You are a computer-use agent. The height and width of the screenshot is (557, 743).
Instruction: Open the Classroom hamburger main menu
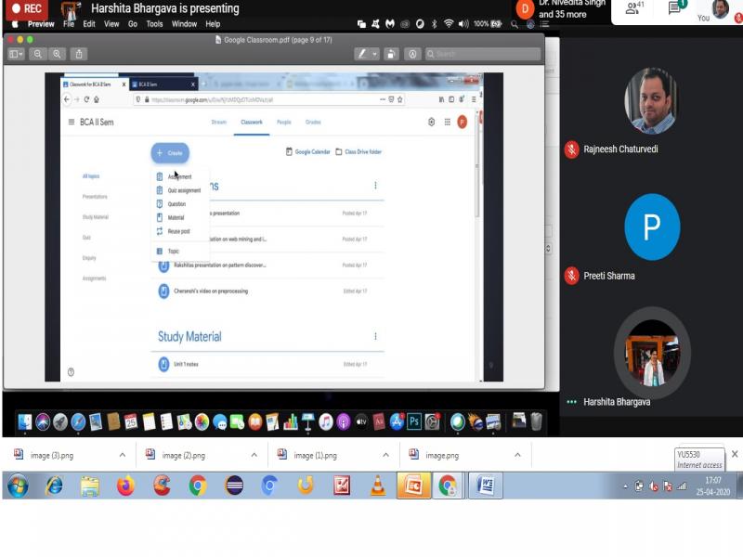pos(72,122)
